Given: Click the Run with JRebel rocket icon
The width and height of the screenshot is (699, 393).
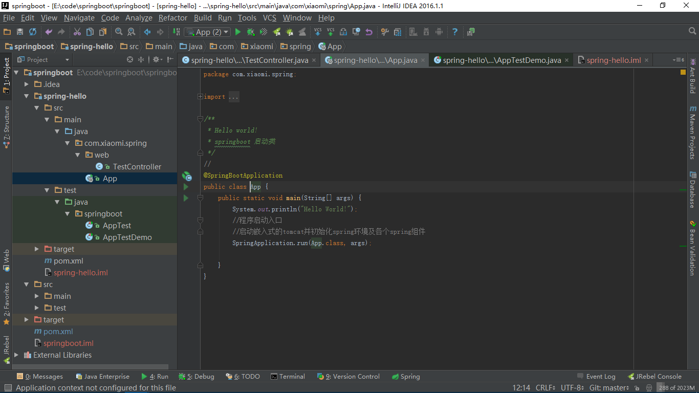Looking at the screenshot, I should click(277, 32).
